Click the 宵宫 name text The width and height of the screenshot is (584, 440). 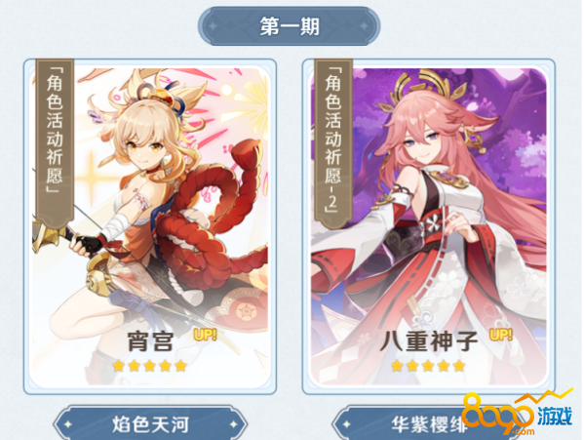[x=150, y=341]
